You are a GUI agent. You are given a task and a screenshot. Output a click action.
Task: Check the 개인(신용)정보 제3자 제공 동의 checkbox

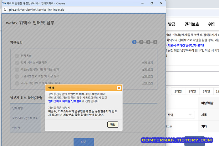(17, 69)
